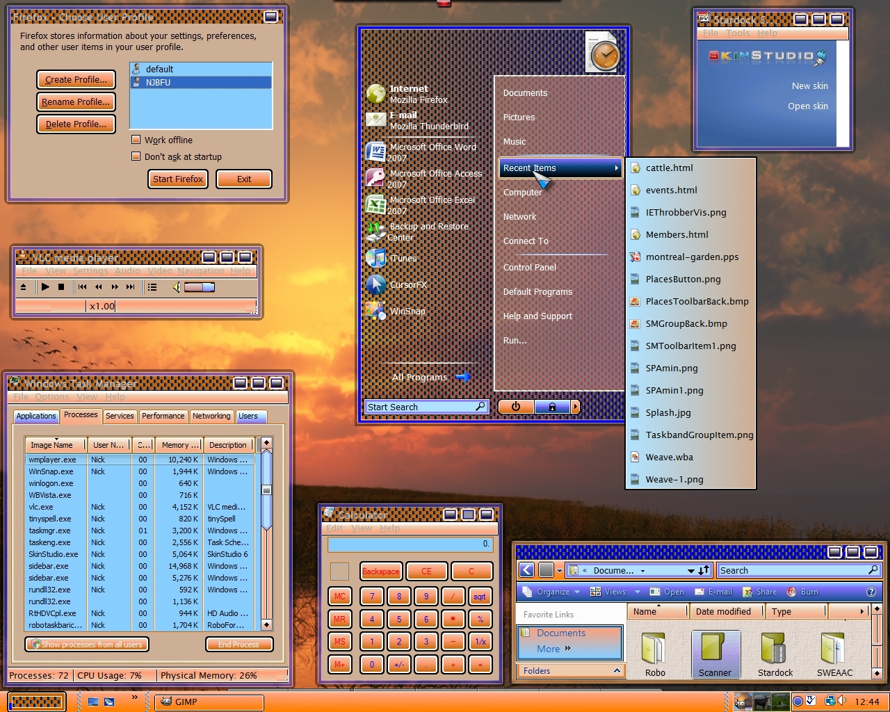Open the VLC playlist icon

tap(152, 286)
